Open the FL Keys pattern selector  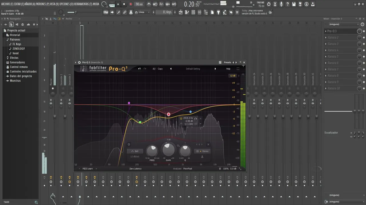click(x=164, y=12)
